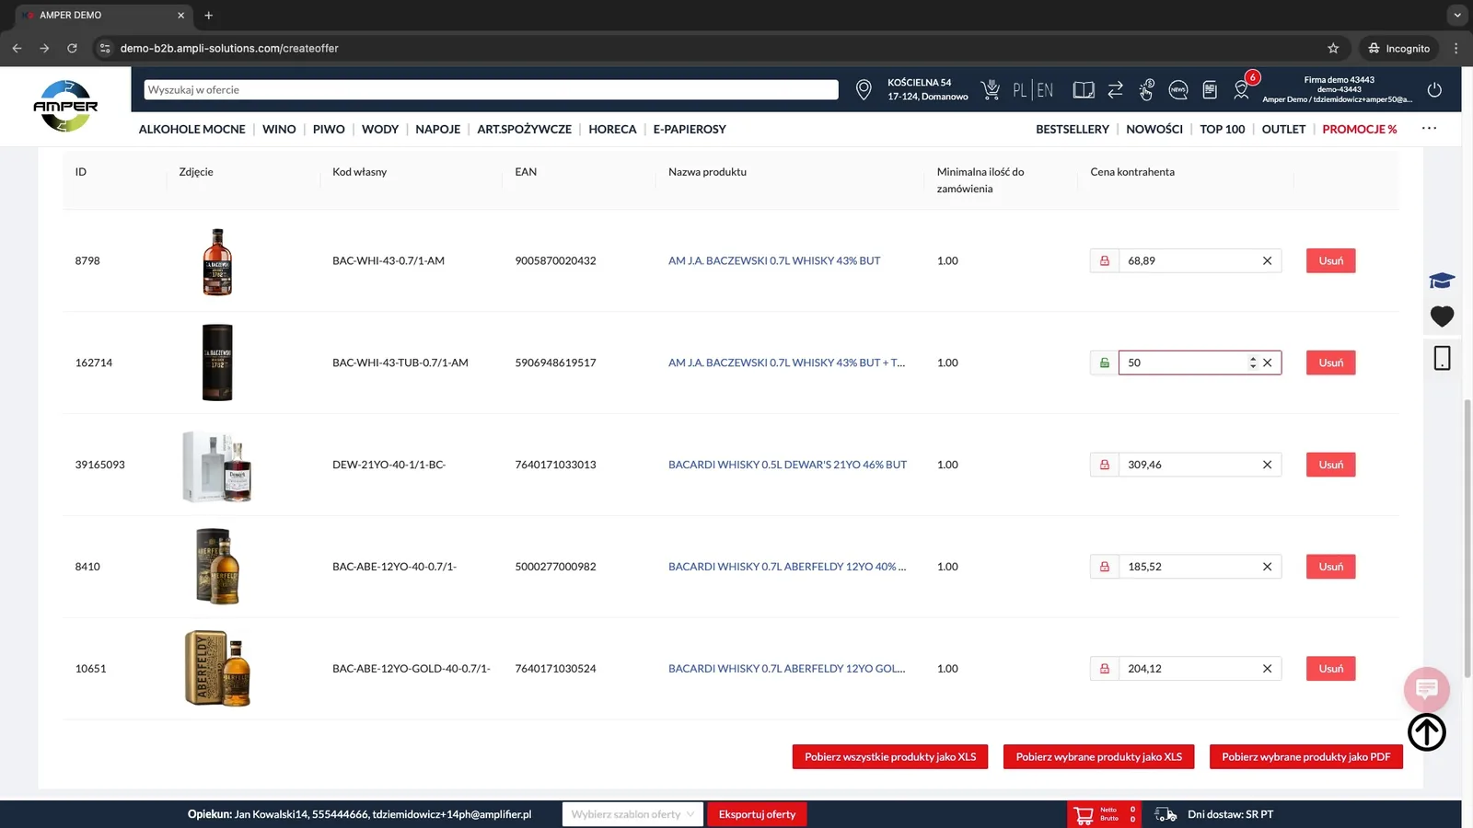Click the power logout icon
Screen dimensions: 1473x828
point(1434,89)
